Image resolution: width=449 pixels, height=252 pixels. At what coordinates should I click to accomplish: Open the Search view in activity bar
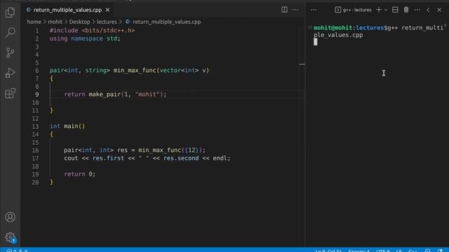(x=11, y=32)
